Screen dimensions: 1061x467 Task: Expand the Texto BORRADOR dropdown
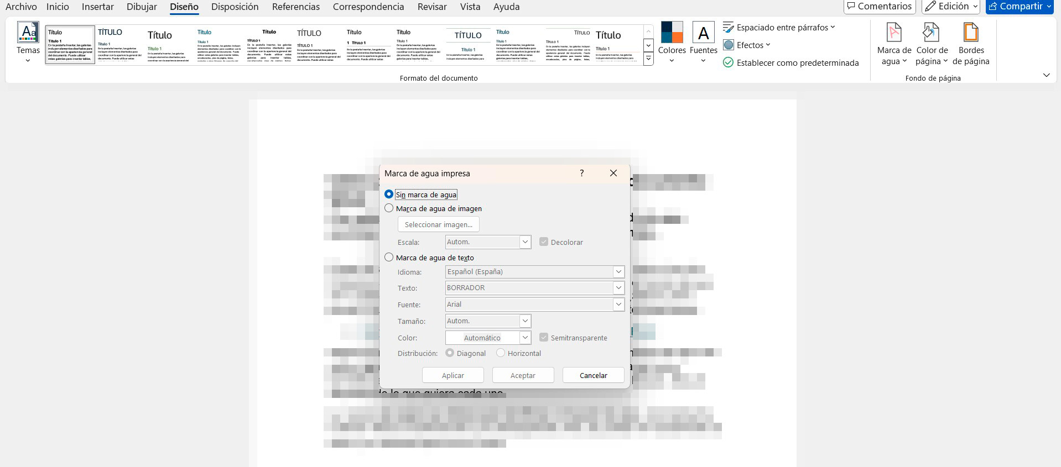coord(618,288)
